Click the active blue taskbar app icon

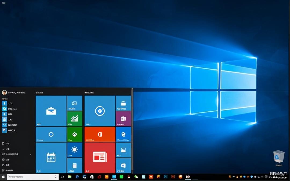point(114,177)
